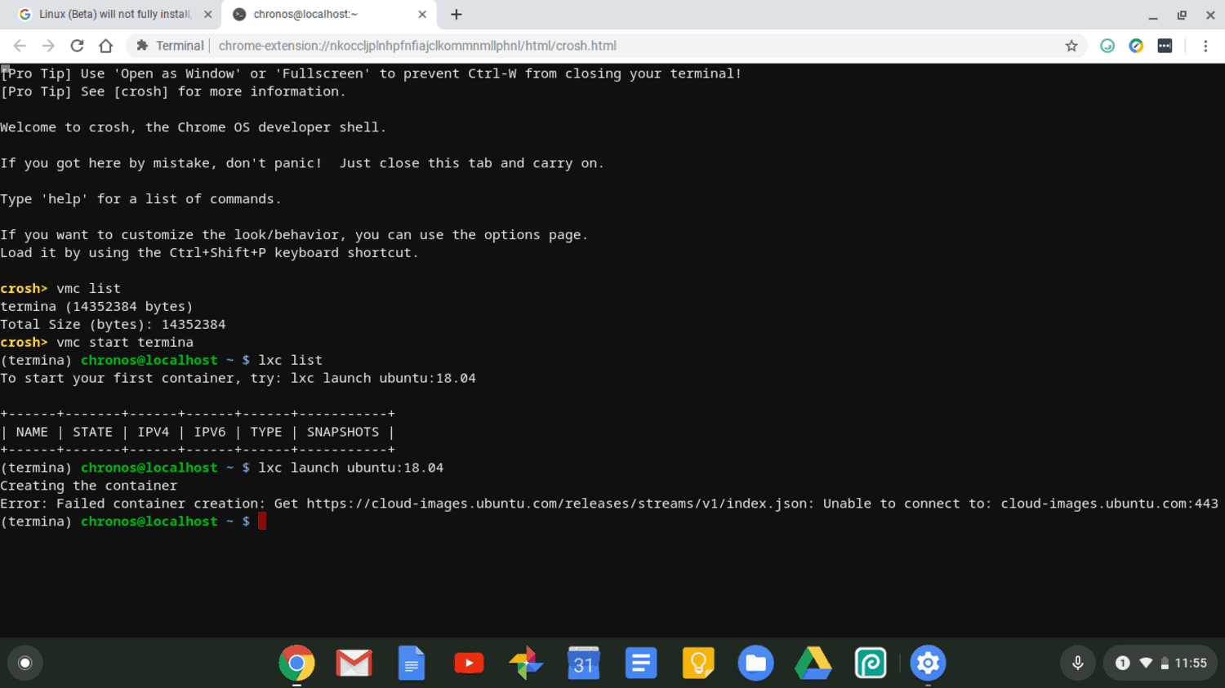Click the 'Total Size (bytes): 14352384' line

[113, 324]
